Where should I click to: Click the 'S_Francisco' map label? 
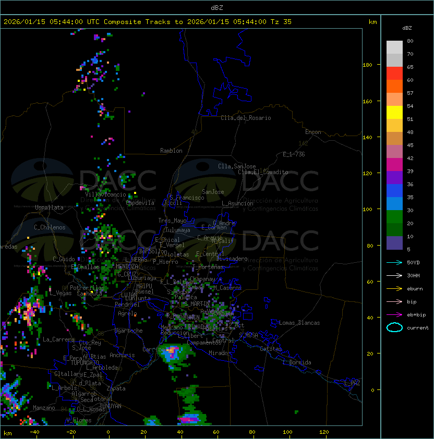click(x=187, y=198)
